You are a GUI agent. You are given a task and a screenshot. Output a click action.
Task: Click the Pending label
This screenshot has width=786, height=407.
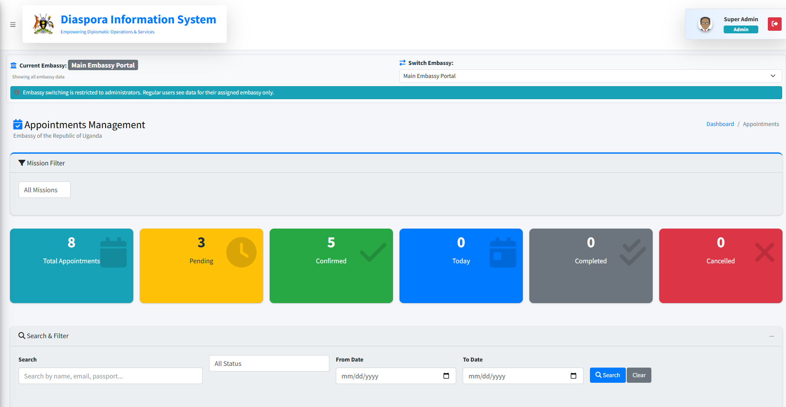pos(201,261)
